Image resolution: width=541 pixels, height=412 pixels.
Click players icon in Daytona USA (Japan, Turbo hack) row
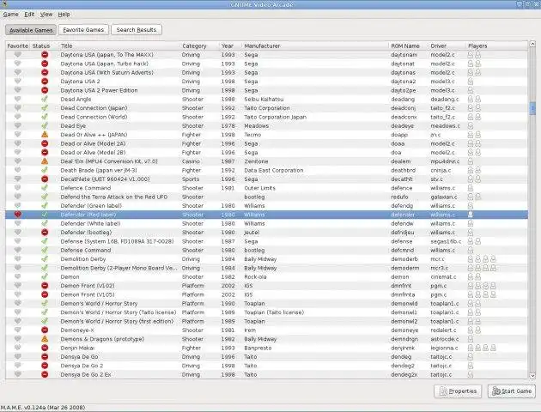click(474, 64)
